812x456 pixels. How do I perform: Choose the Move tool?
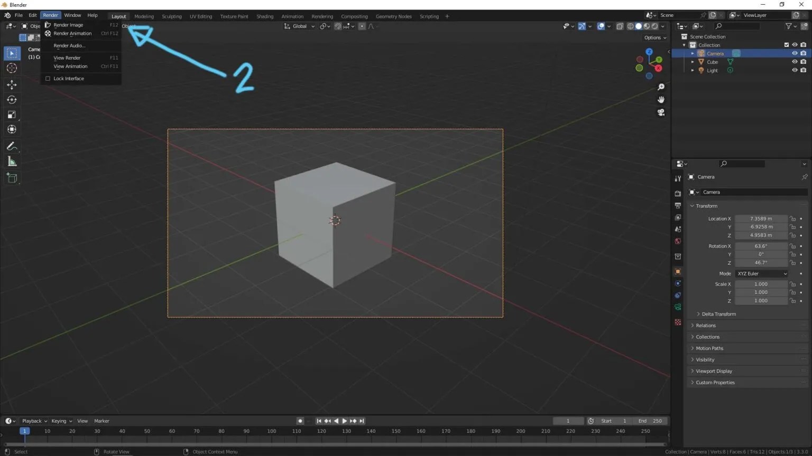[x=12, y=84]
